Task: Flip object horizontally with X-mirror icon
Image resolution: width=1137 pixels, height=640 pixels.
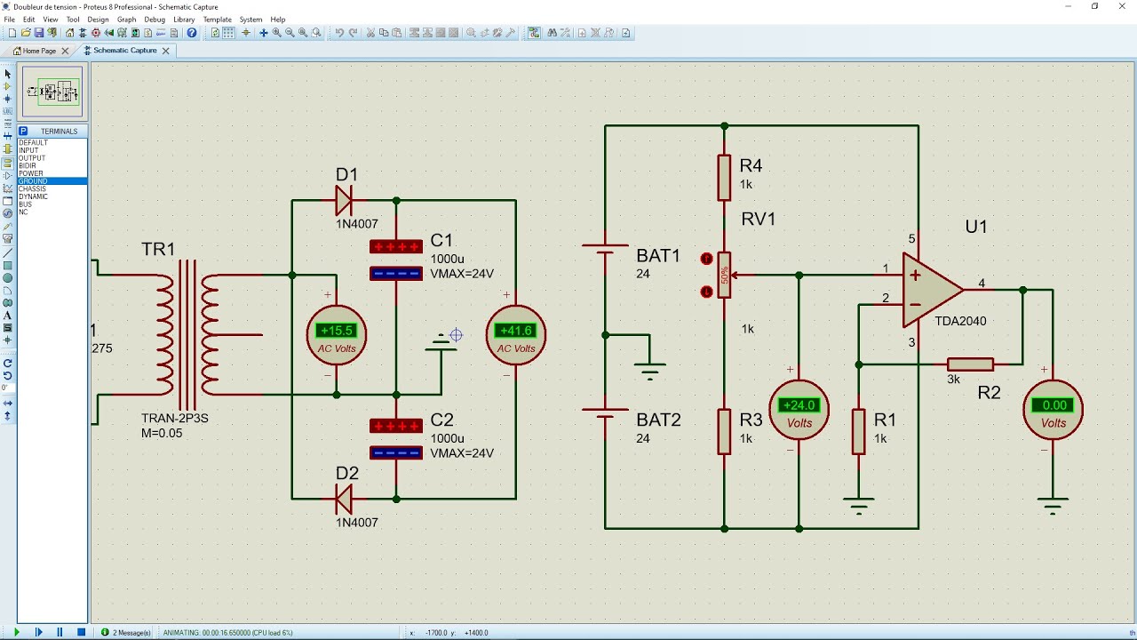Action: pyautogui.click(x=8, y=403)
